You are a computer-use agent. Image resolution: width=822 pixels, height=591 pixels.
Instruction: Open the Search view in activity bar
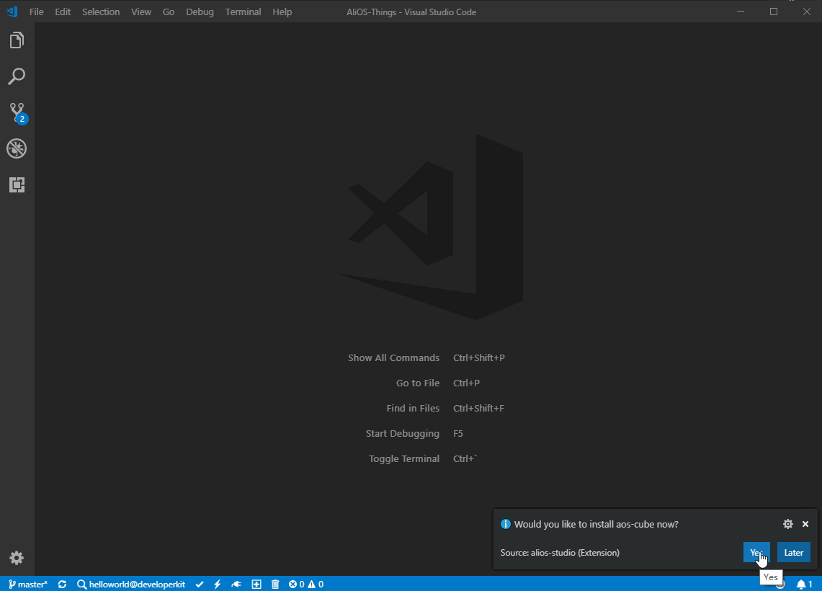(17, 76)
